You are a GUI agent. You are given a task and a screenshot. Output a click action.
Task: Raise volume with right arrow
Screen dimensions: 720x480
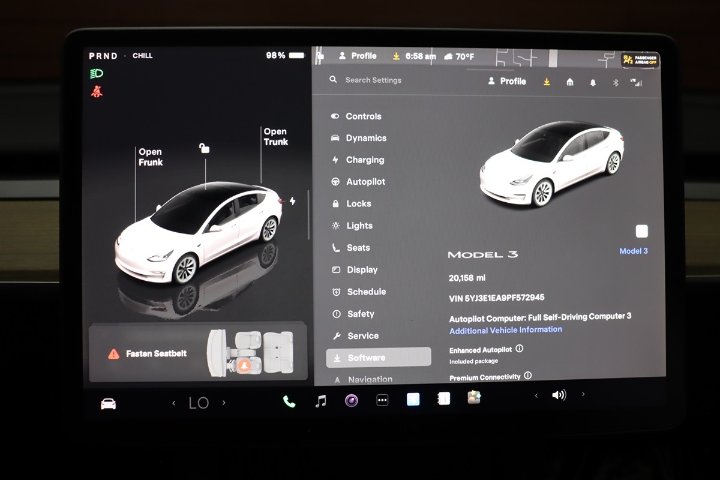pyautogui.click(x=583, y=394)
